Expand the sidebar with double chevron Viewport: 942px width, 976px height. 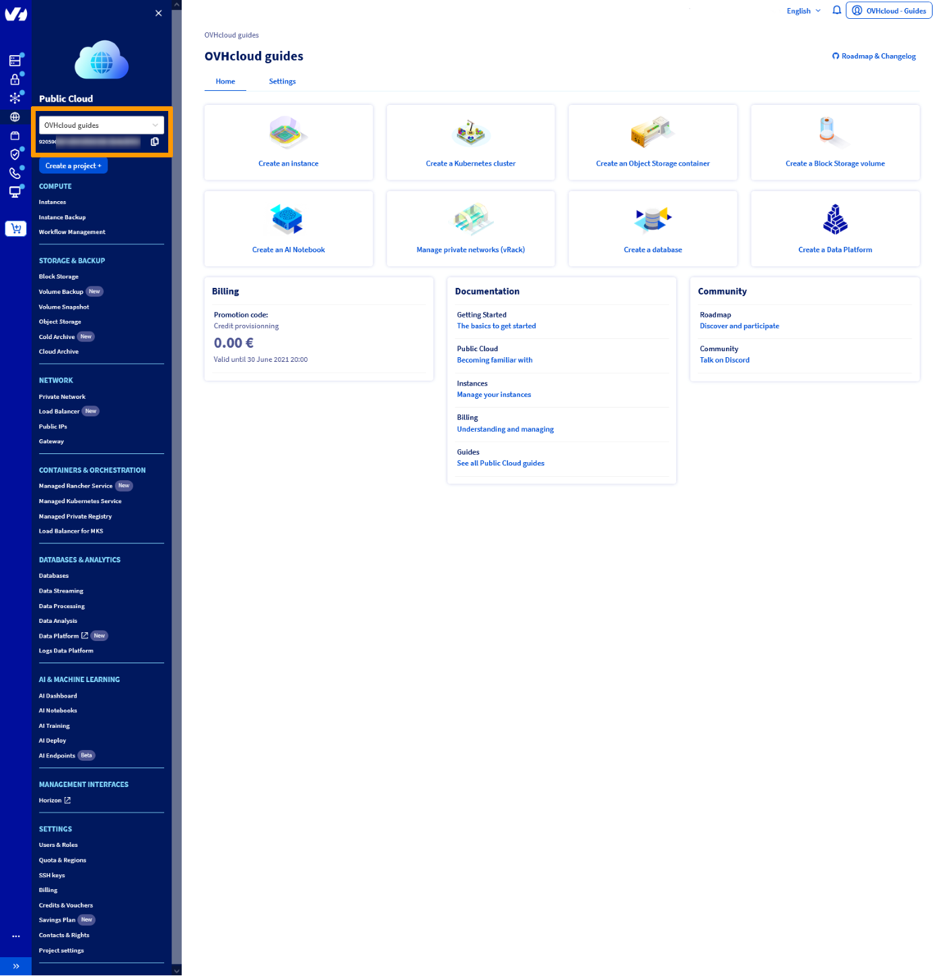[x=15, y=966]
